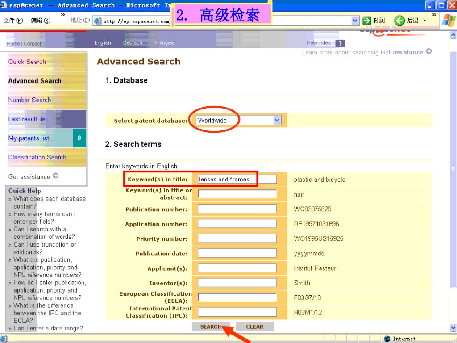The image size is (457, 343).
Task: Click the Internet zone globe icon in status bar
Action: click(x=387, y=339)
